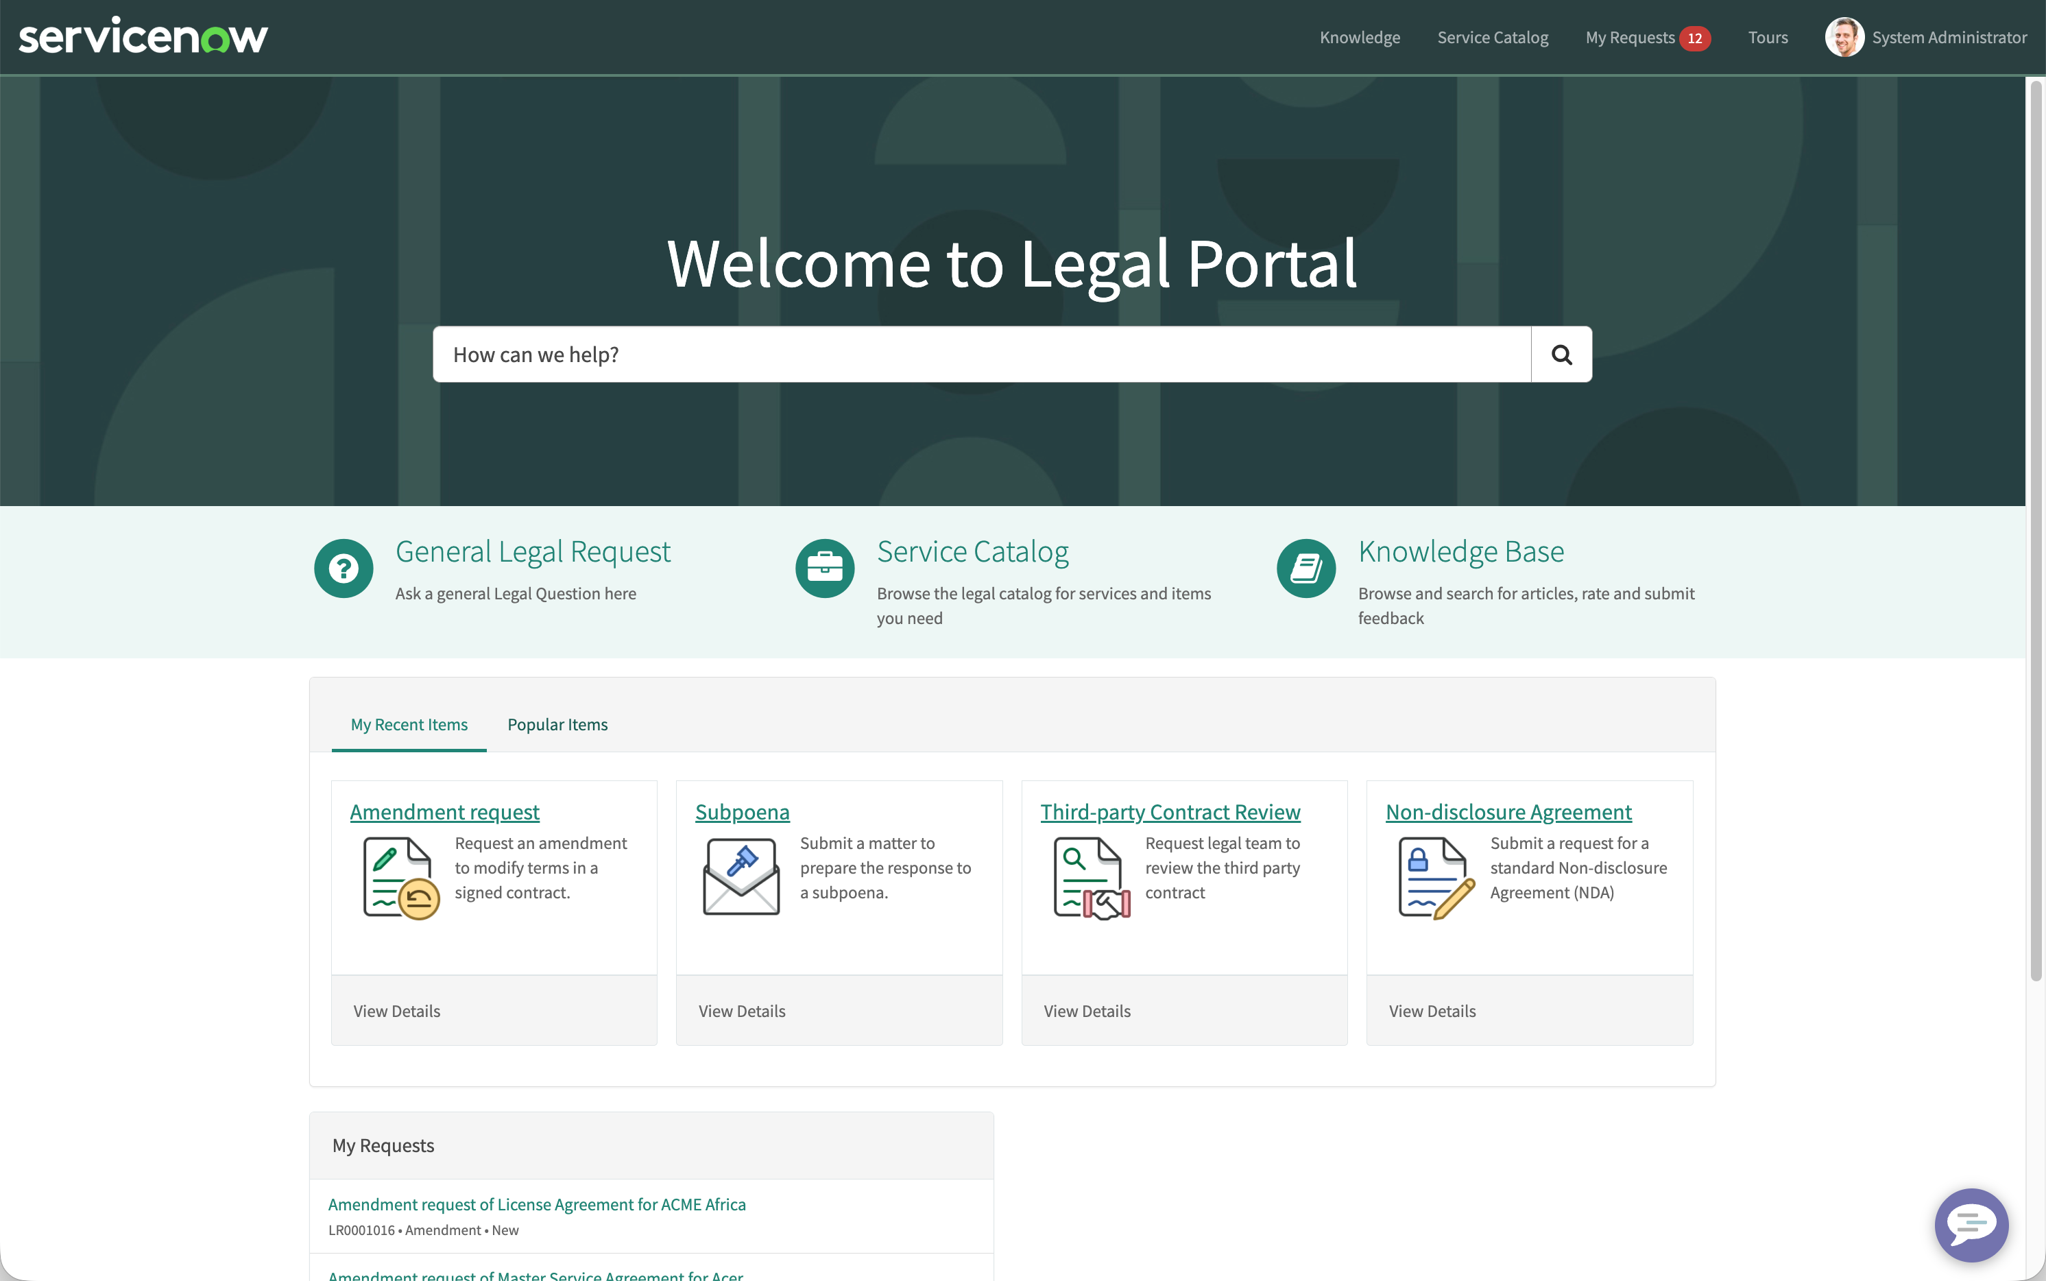This screenshot has height=1281, width=2046.
Task: Click the Service Catalog briefcase icon
Action: pyautogui.click(x=825, y=568)
